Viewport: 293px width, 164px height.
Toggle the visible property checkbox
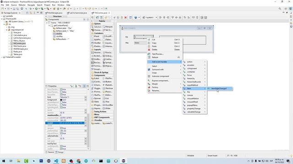[61, 149]
